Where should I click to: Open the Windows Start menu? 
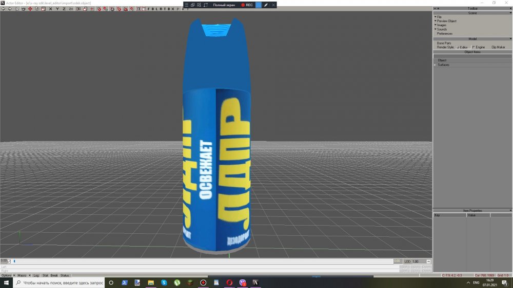(x=6, y=283)
